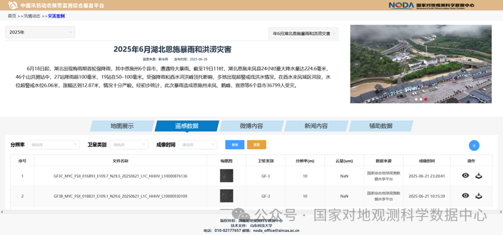Click the platform logo icon in header
Image resolution: width=503 pixels, height=235 pixels.
tap(12, 5)
